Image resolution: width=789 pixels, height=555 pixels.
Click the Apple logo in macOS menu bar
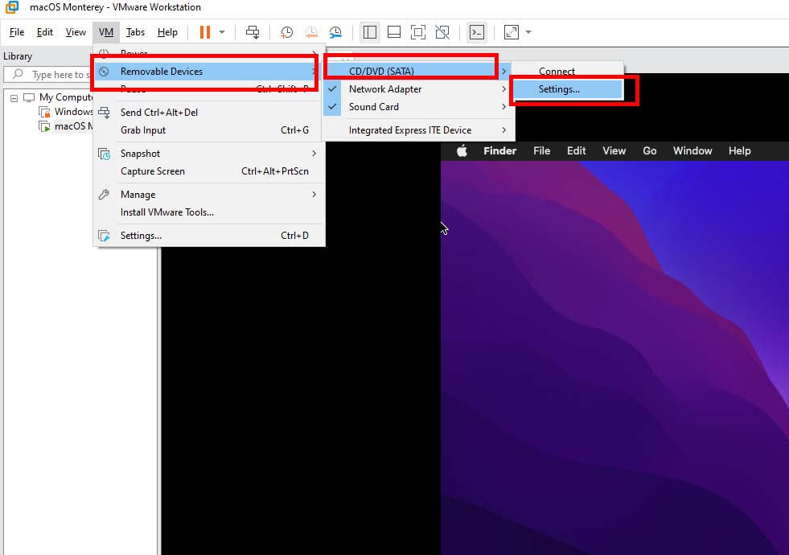tap(462, 150)
